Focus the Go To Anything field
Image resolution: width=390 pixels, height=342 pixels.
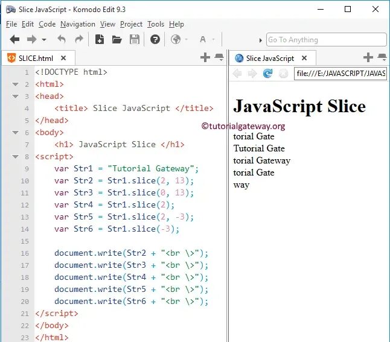pos(327,40)
